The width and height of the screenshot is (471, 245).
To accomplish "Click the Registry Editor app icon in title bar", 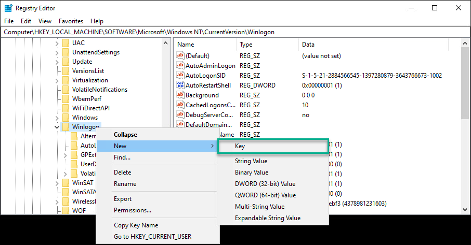I will pos(8,8).
